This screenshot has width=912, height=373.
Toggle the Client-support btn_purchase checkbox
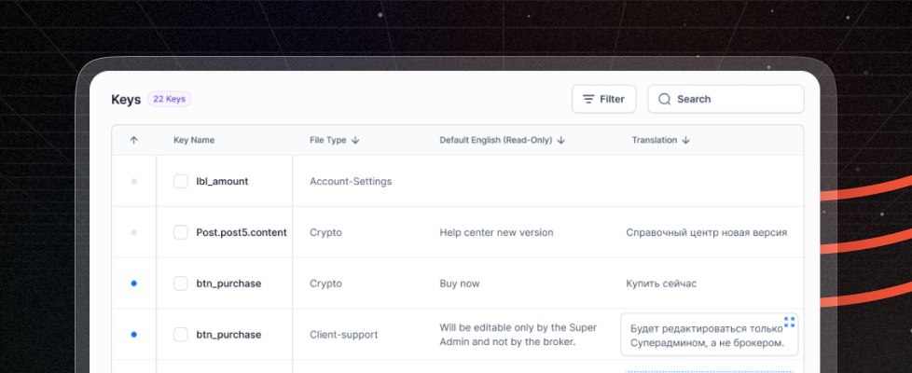[x=181, y=334]
